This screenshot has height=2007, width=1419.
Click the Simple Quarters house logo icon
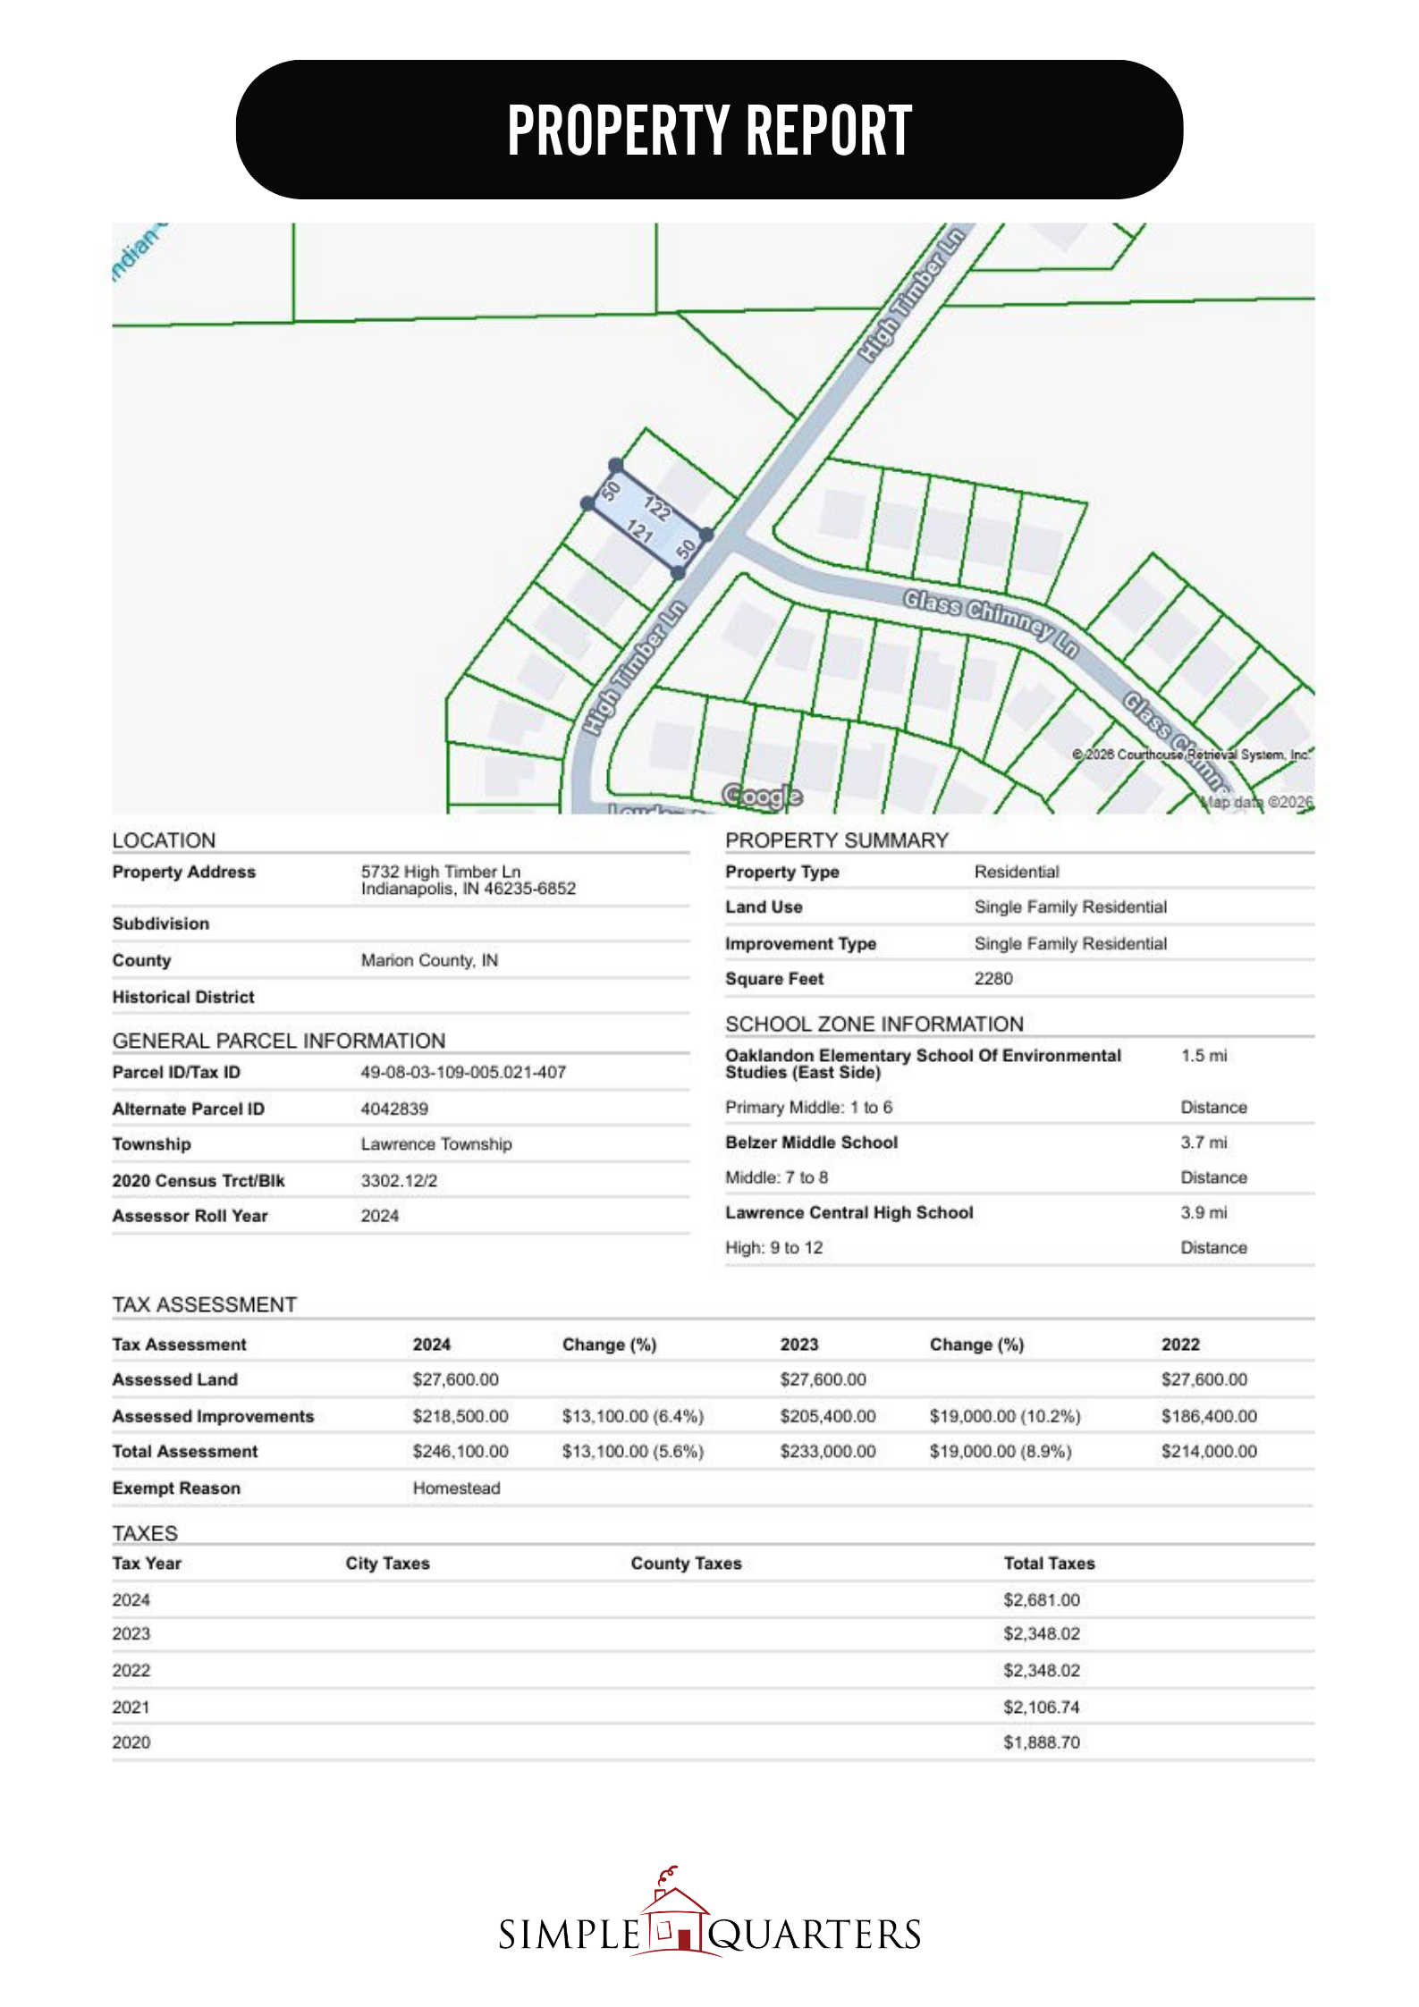676,1913
